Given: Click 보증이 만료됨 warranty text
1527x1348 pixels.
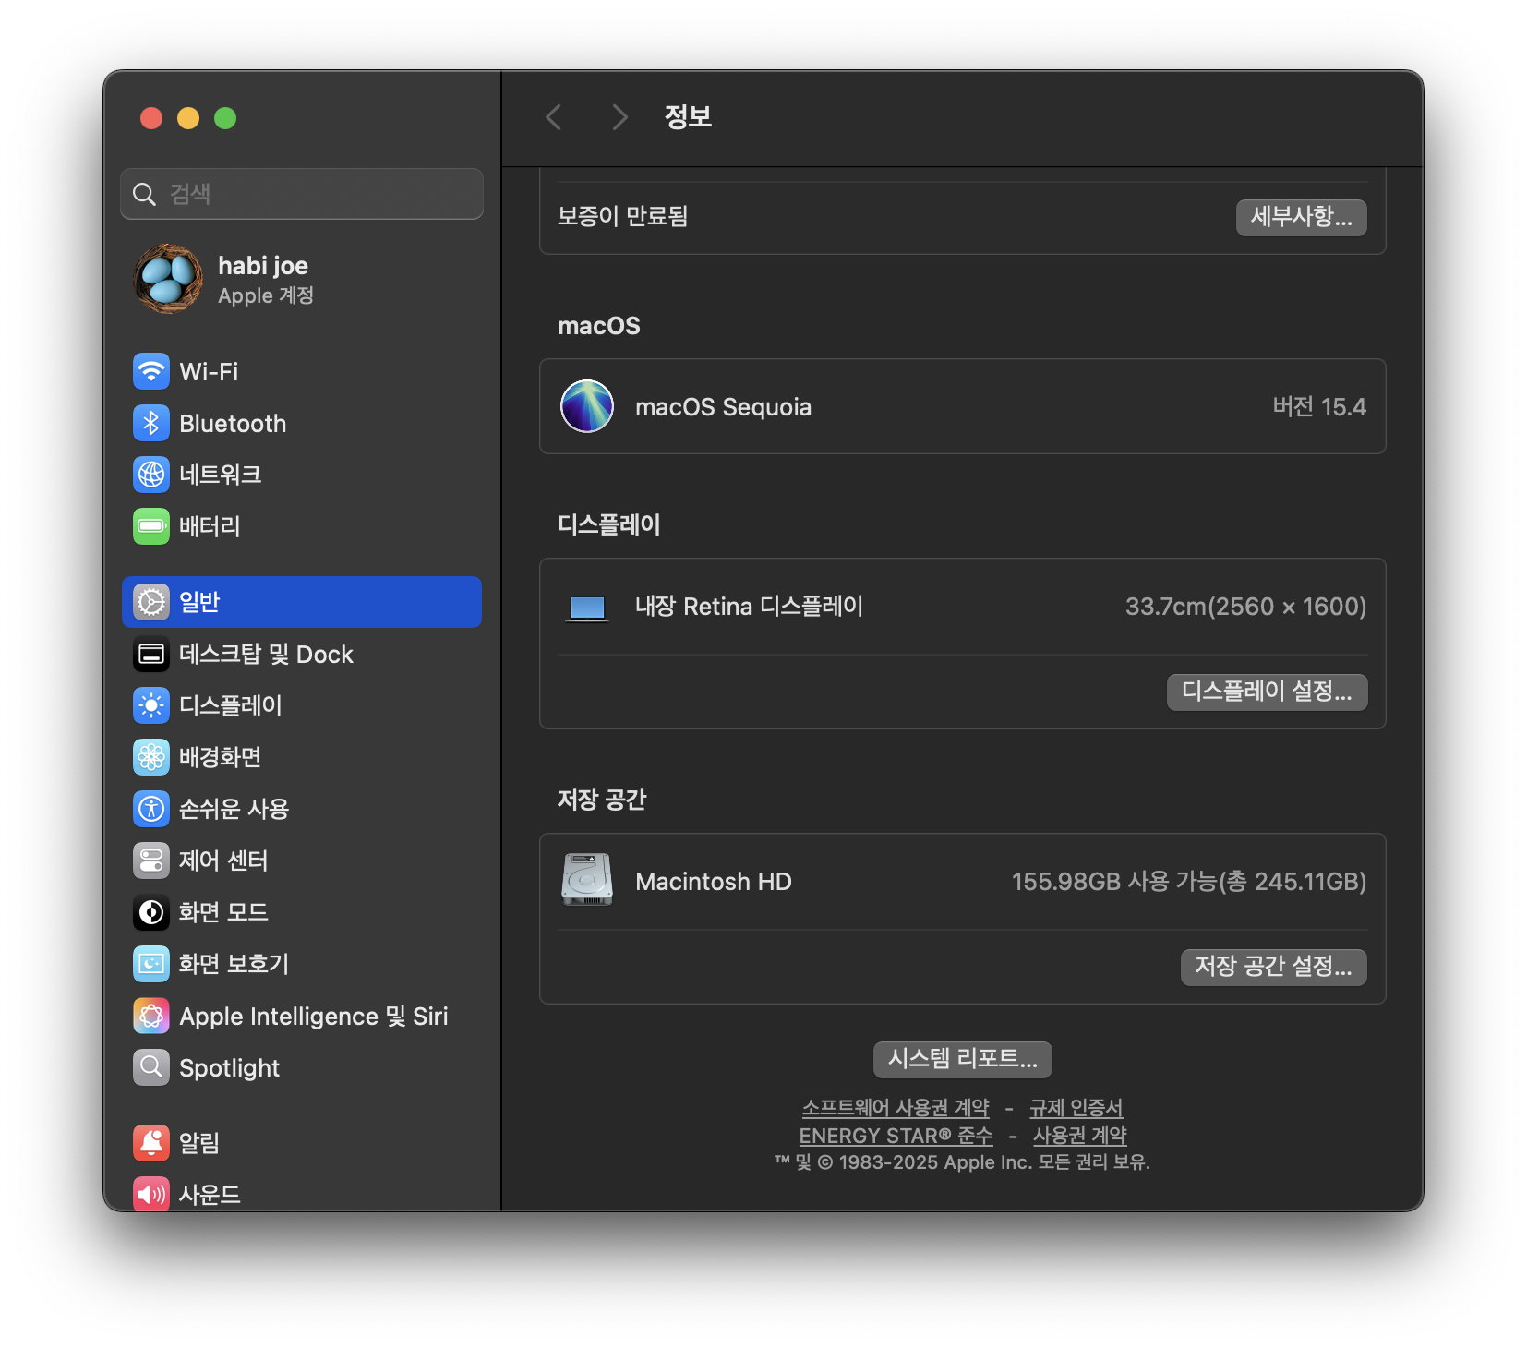Looking at the screenshot, I should click(622, 216).
